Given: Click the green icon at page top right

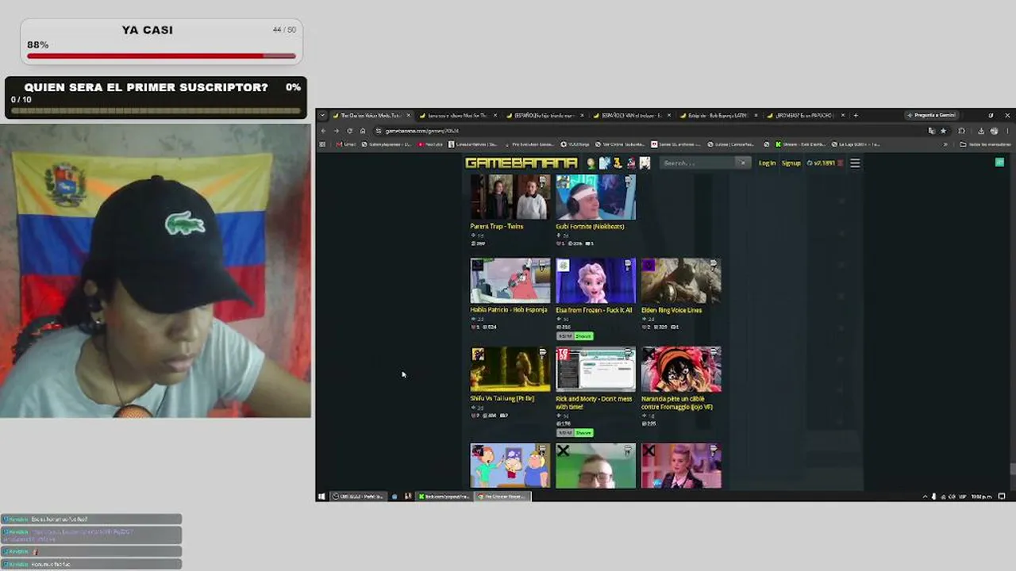Looking at the screenshot, I should point(999,163).
